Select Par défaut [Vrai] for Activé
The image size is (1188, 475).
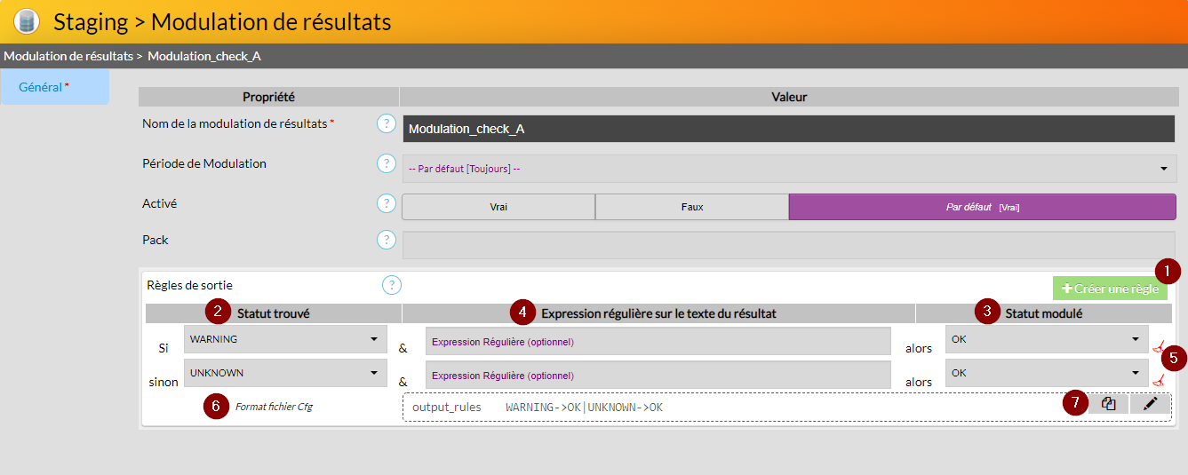tap(982, 207)
